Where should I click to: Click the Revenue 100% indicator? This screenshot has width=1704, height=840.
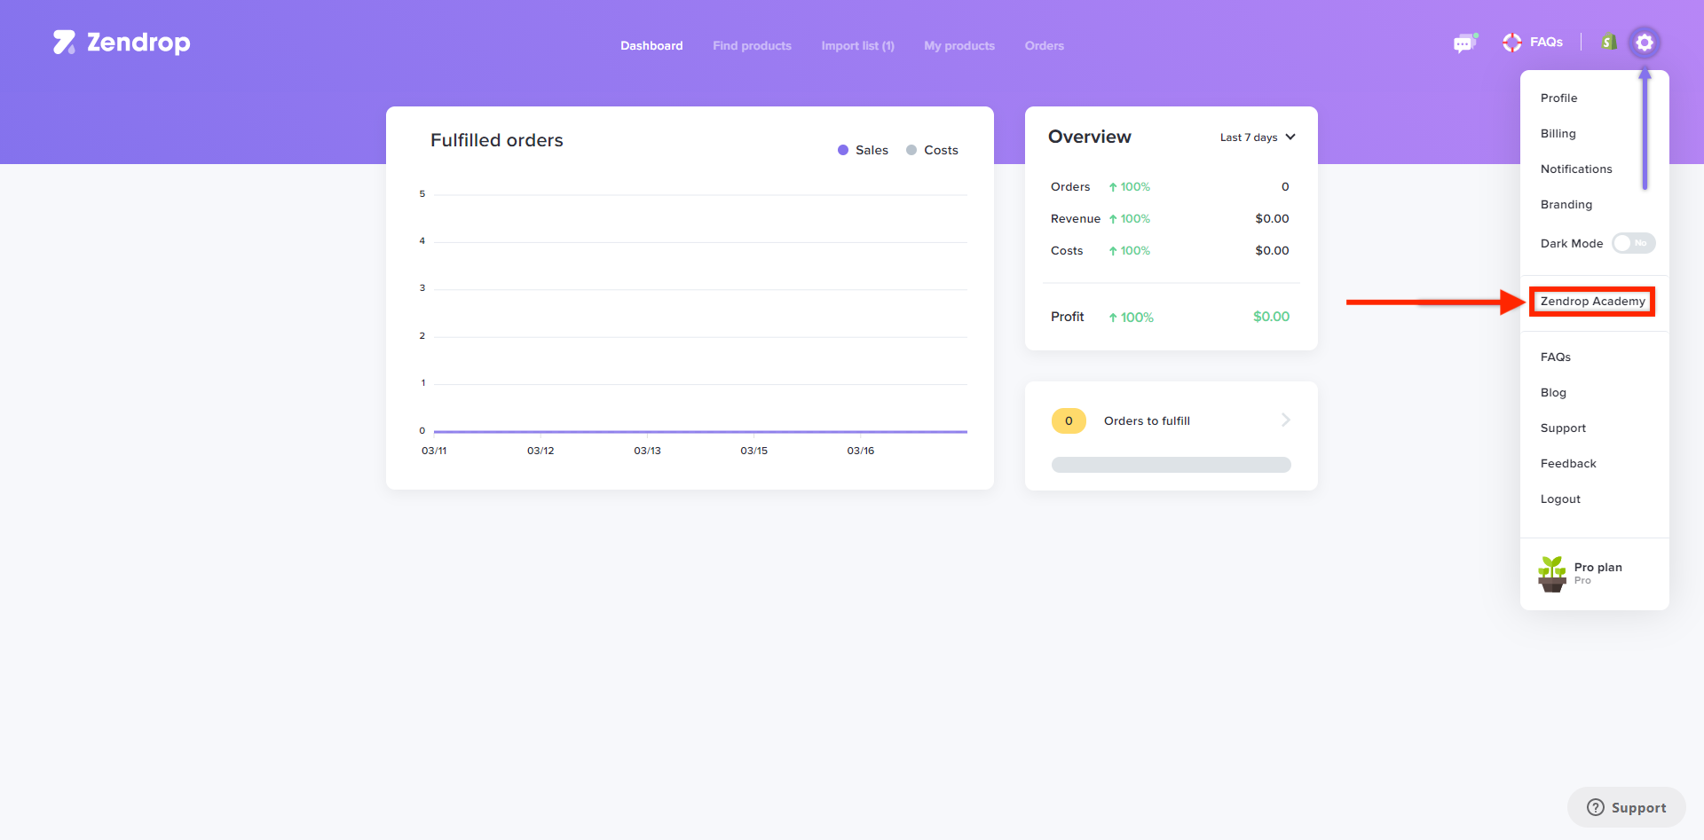[x=1129, y=219]
